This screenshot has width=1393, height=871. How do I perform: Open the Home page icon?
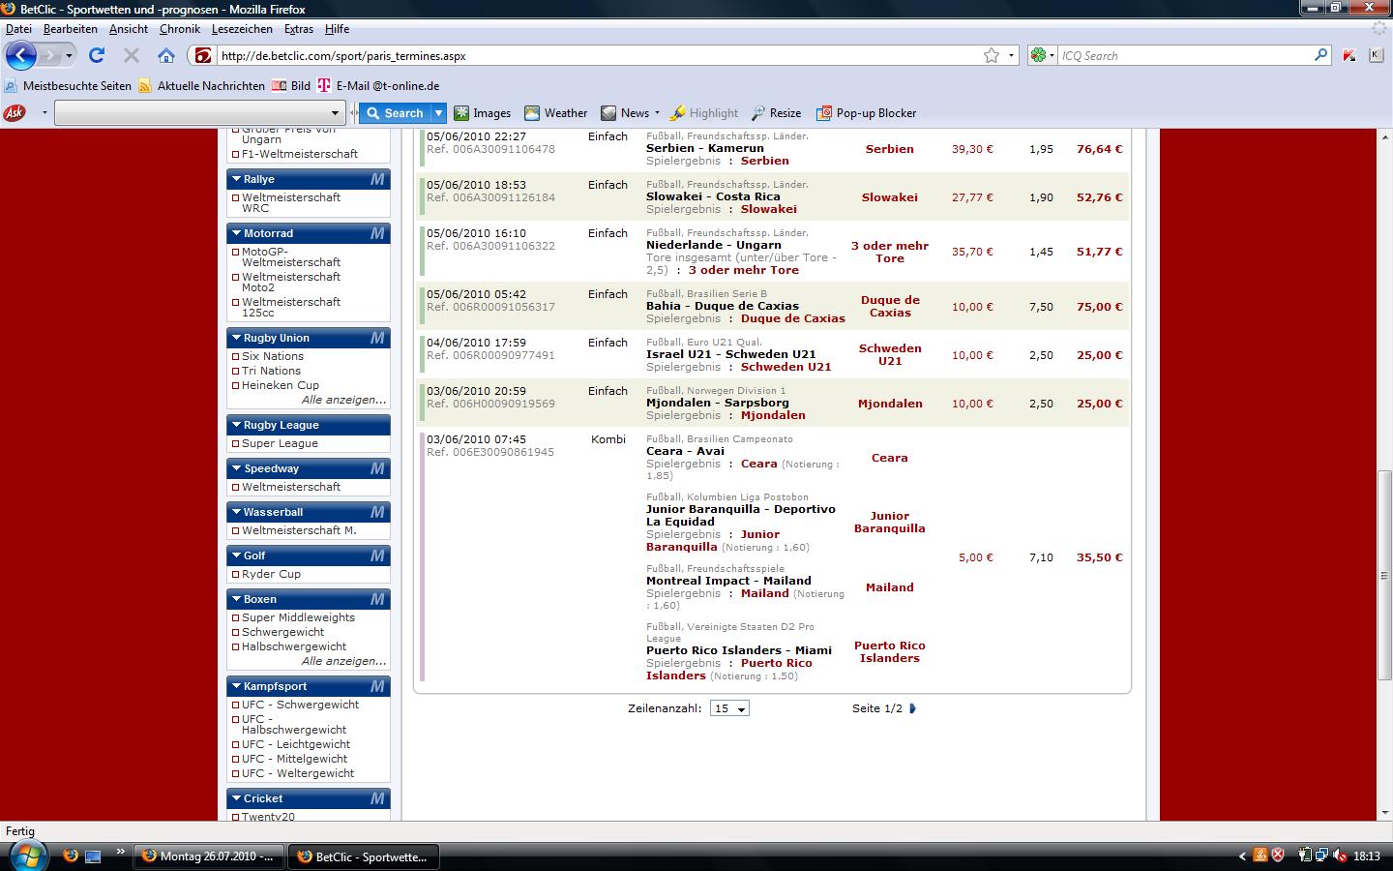pos(166,55)
